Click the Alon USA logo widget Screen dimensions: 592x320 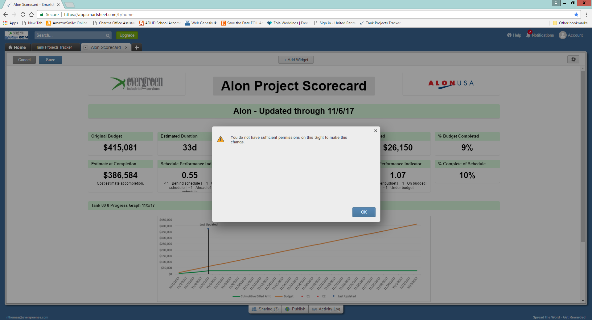coord(451,84)
